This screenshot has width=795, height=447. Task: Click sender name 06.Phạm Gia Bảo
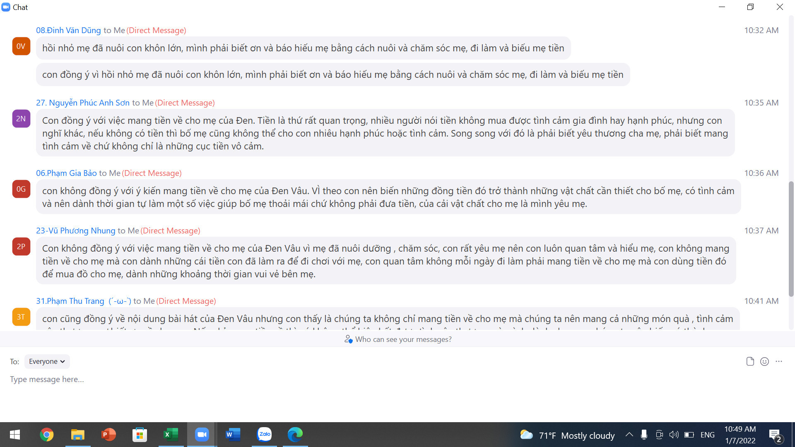coord(66,173)
